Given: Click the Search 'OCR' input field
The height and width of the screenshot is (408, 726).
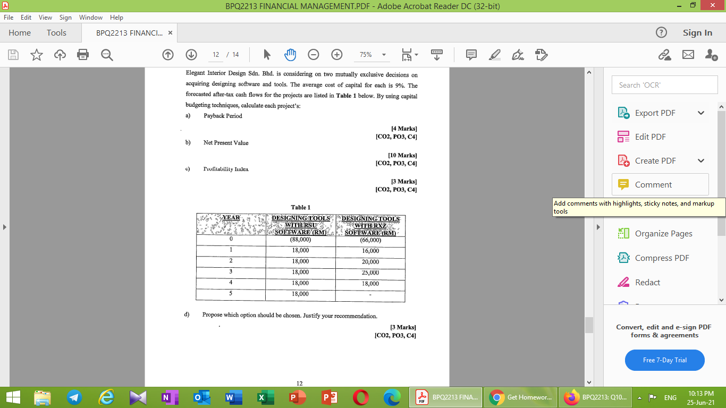Looking at the screenshot, I should click(664, 84).
